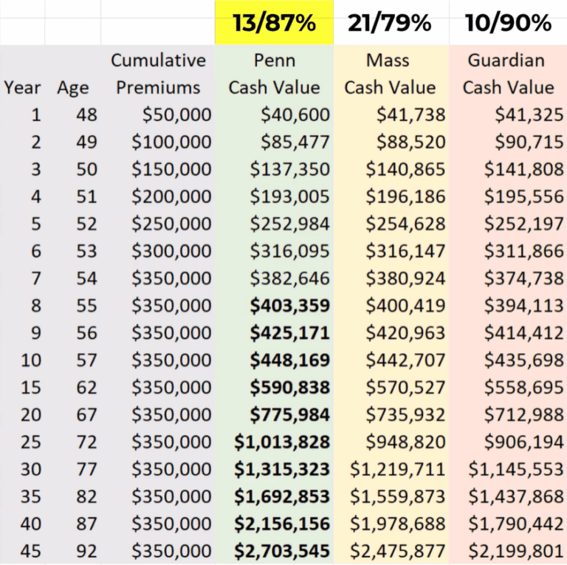Select the Penn Cash Value header
Screen dimensions: 567x565
tap(274, 74)
